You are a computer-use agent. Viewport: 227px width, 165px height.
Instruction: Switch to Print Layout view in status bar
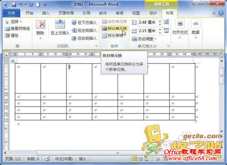coord(134,159)
